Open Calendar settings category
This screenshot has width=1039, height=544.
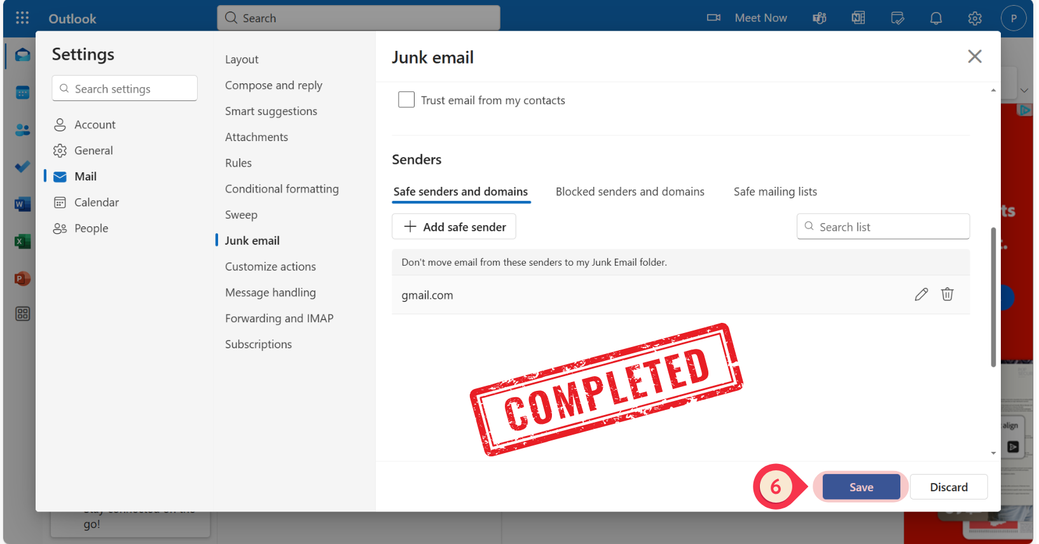97,203
